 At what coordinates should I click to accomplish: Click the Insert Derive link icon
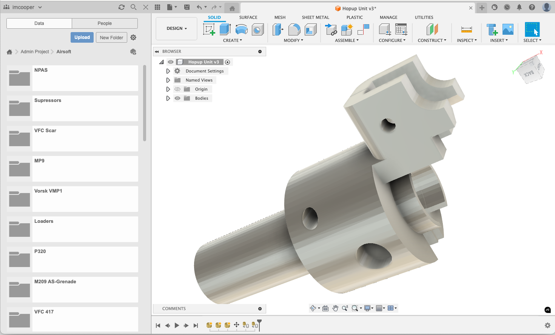pos(331,29)
